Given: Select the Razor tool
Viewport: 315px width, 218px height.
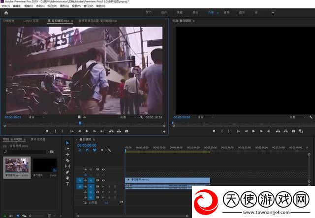Looking at the screenshot, I should (67, 160).
